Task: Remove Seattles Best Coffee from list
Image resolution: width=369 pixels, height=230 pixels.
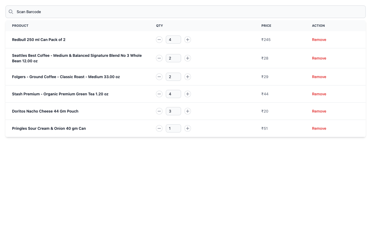Action: click(319, 58)
